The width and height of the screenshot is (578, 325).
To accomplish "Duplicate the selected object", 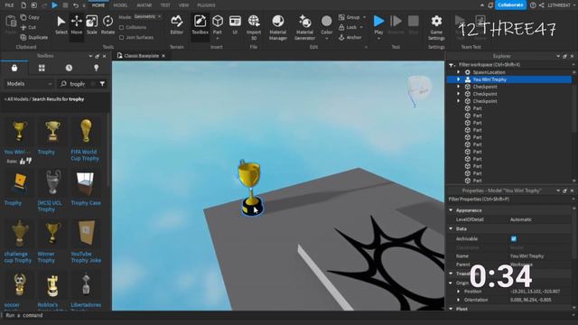I will pos(34,37).
